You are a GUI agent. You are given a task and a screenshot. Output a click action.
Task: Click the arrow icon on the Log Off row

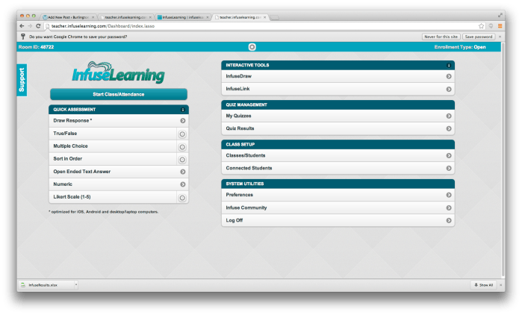pos(449,220)
